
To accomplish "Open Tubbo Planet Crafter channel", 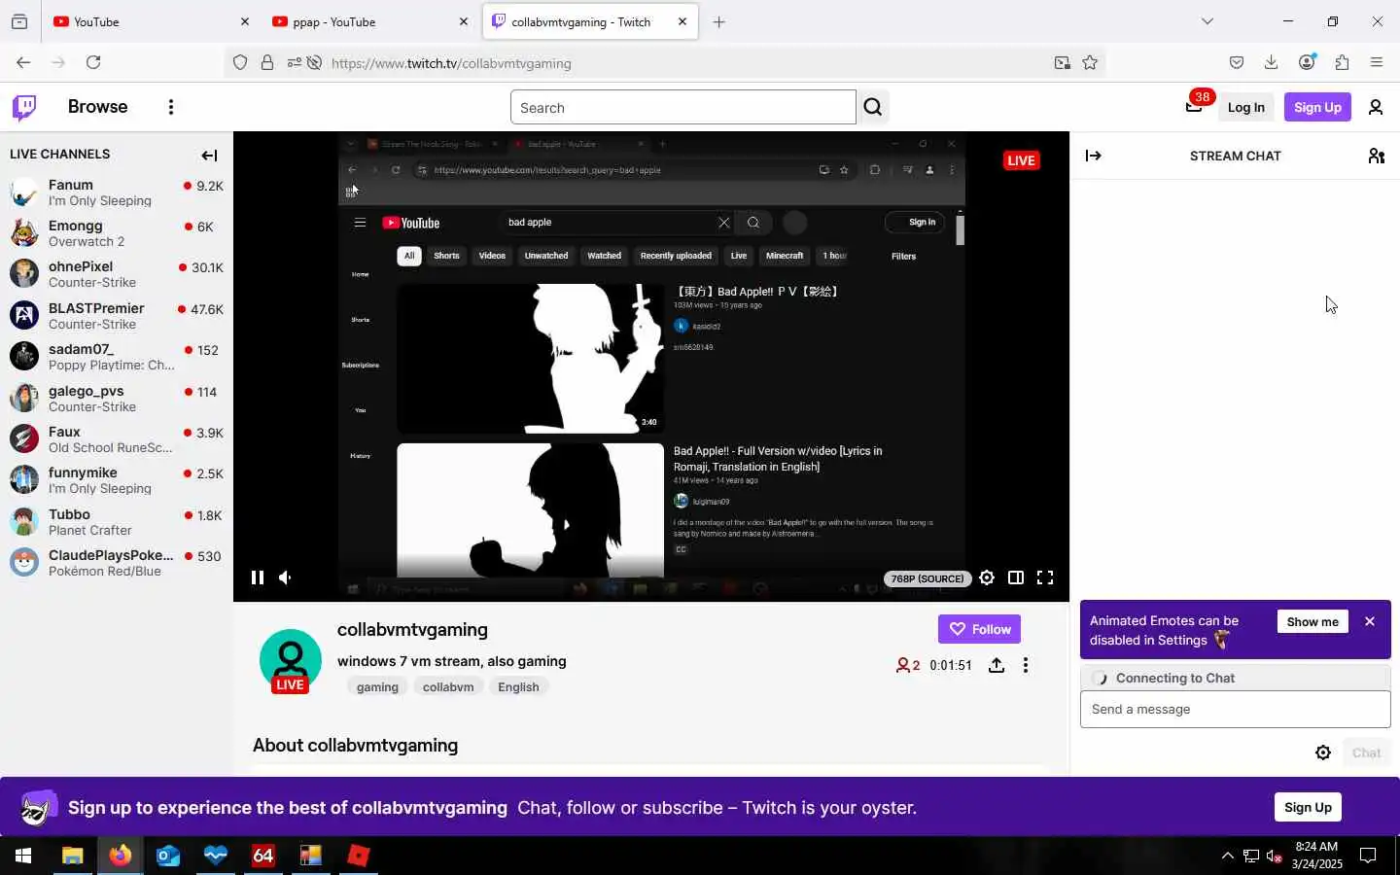I will pyautogui.click(x=117, y=522).
